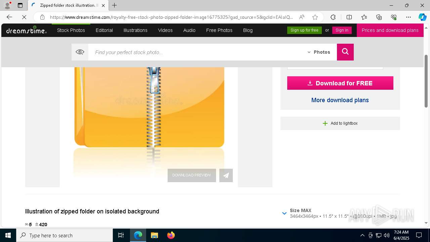This screenshot has height=242, width=430.
Task: Open the Windows Start menu
Action: tap(8, 235)
